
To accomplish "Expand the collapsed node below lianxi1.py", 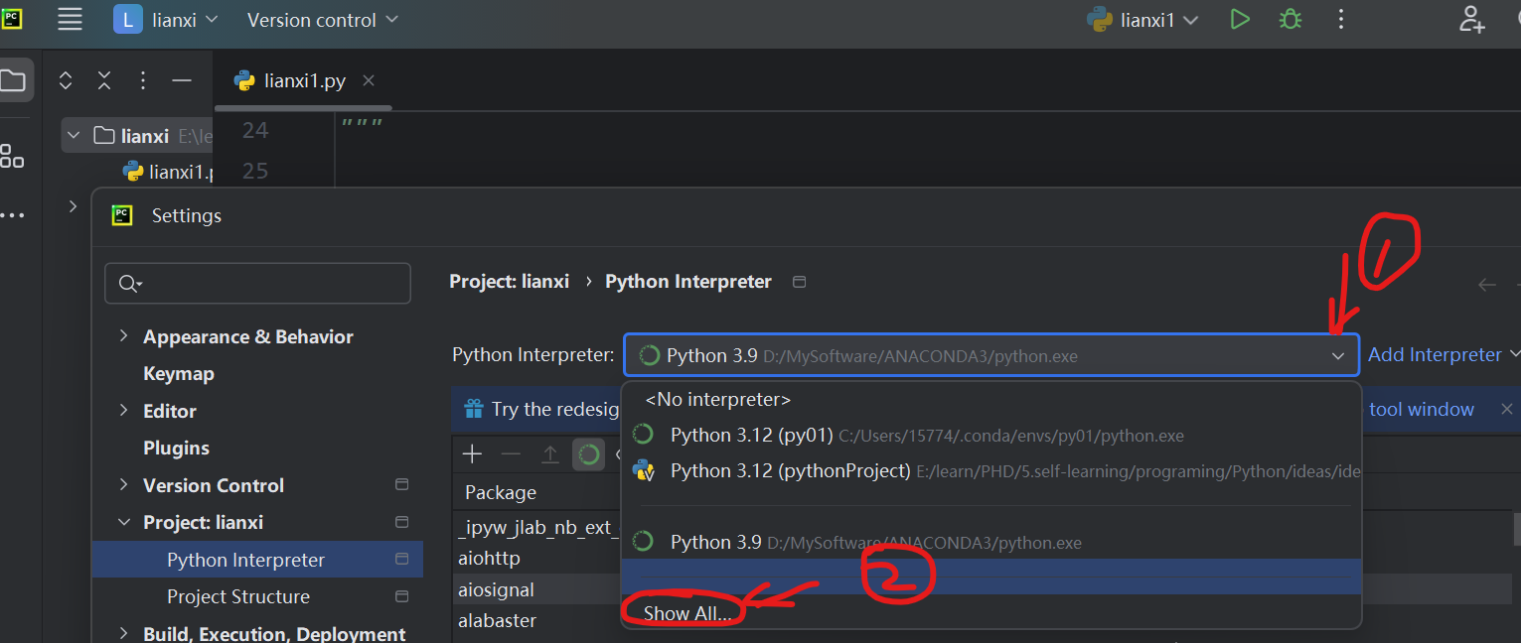I will pos(73,206).
